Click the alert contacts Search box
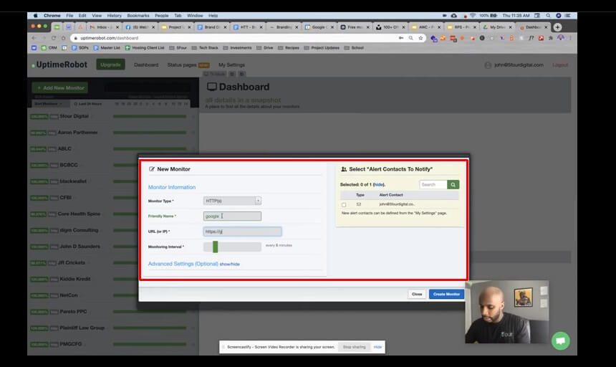Image resolution: width=616 pixels, height=367 pixels. (x=433, y=185)
